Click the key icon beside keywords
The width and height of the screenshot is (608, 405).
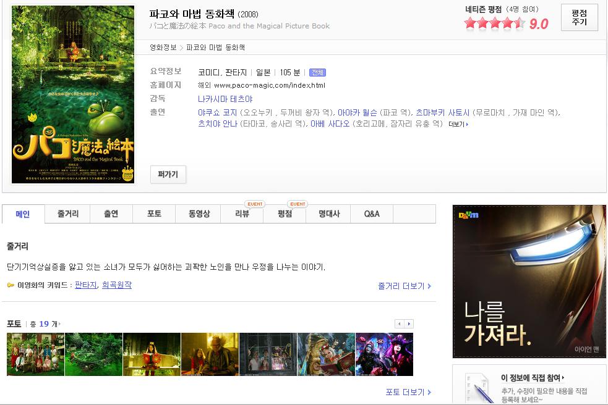(11, 285)
